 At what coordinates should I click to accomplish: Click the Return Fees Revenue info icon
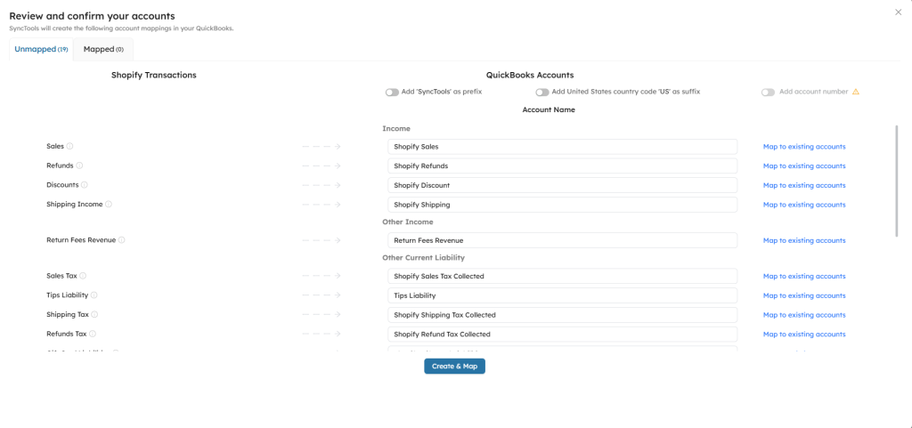click(x=122, y=240)
